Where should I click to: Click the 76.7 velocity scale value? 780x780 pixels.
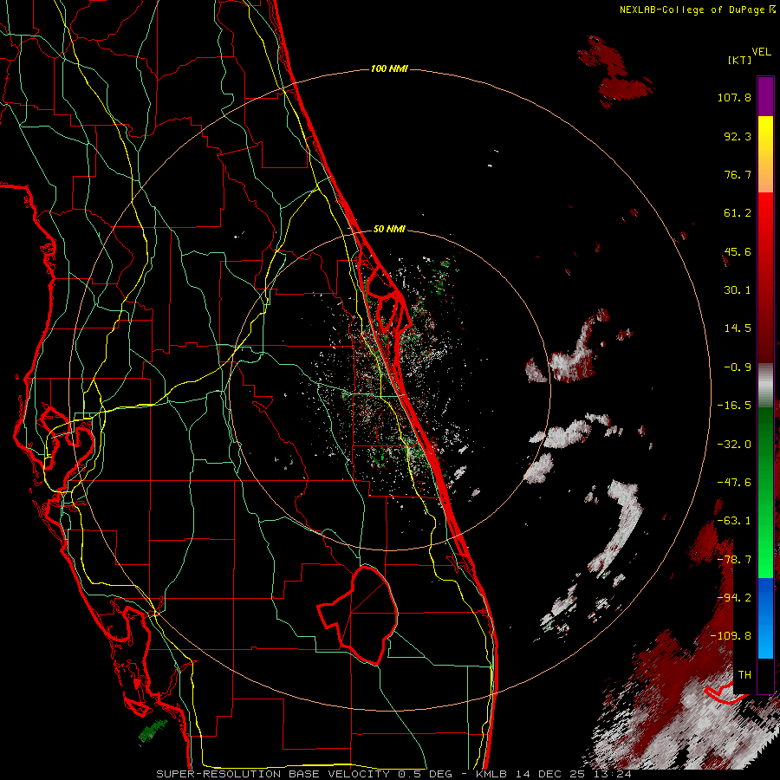[x=738, y=174]
